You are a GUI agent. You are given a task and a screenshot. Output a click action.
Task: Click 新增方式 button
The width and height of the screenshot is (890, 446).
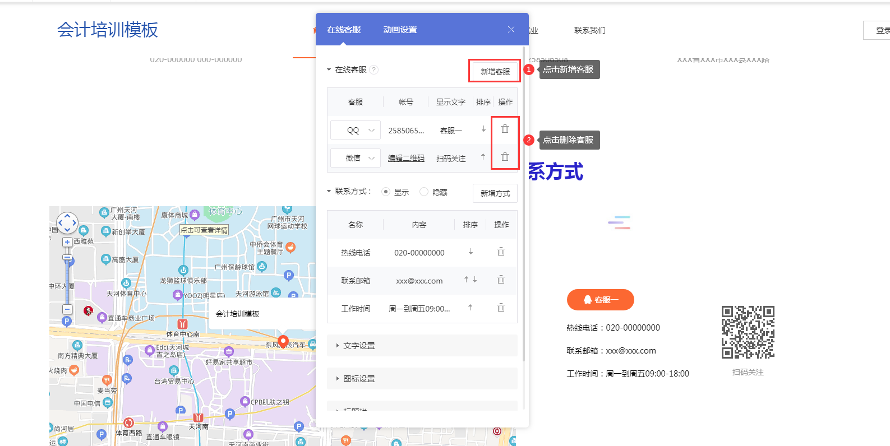click(x=495, y=193)
